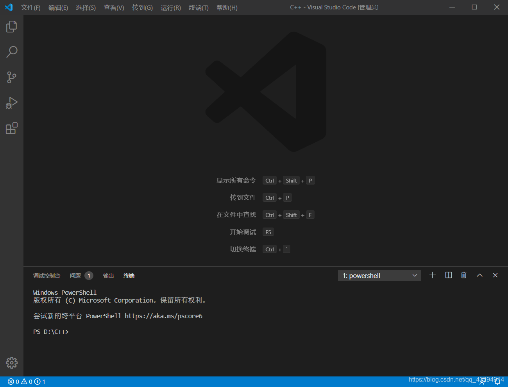Click the https://aka.ms/pscore6 link in terminal
This screenshot has height=387, width=508.
point(163,316)
